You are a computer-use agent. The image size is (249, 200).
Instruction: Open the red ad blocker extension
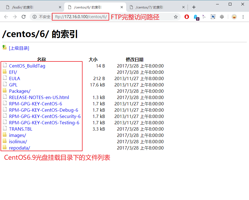click(x=187, y=17)
